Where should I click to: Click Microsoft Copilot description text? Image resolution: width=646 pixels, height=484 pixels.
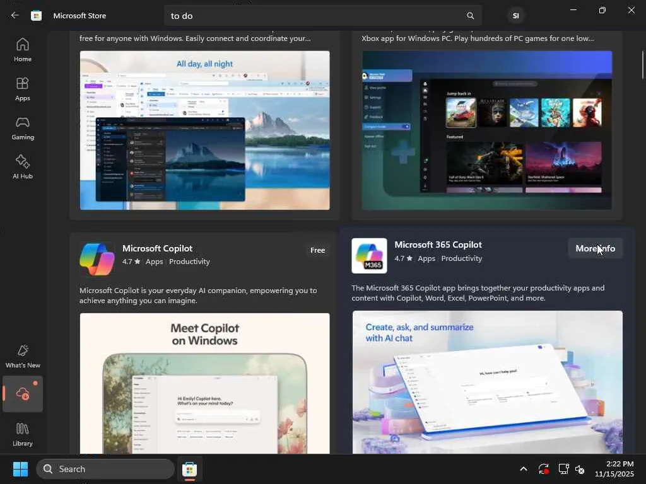point(198,296)
